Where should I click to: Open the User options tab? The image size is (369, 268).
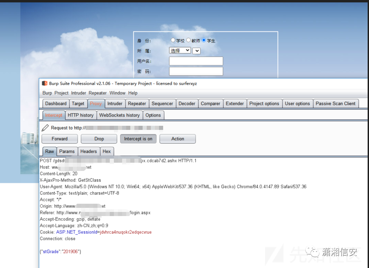[298, 104]
